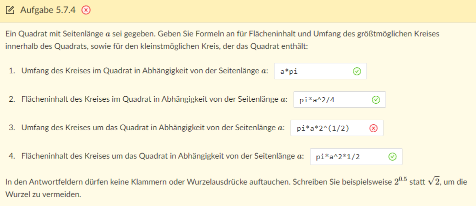Click the heading text Aufgabe 5.7.4
The height and width of the screenshot is (206, 476).
tap(48, 10)
